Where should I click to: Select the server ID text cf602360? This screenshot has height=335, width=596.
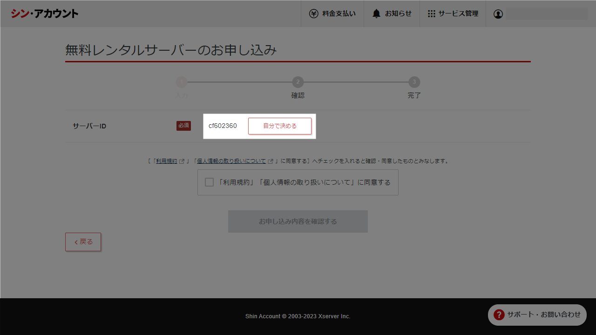[x=223, y=126]
